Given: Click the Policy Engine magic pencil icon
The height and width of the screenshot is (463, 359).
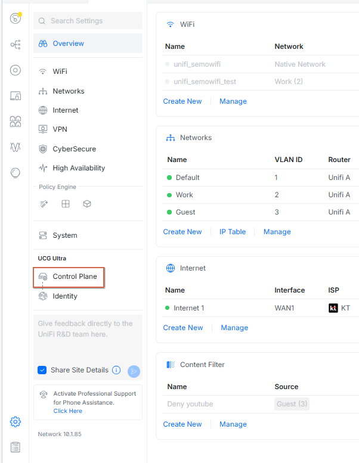Looking at the screenshot, I should pos(44,204).
